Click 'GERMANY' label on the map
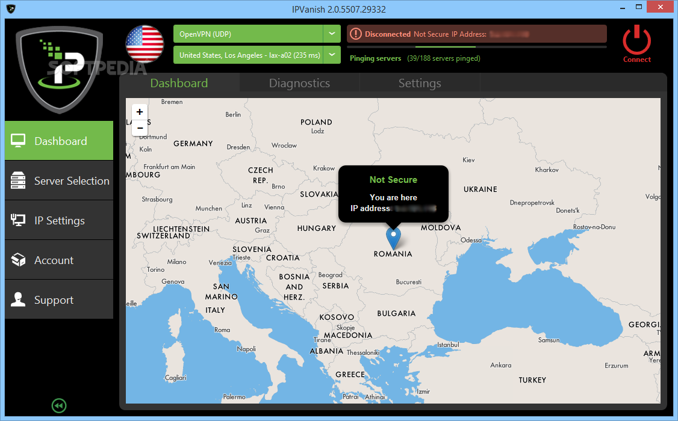The image size is (678, 421). [193, 143]
